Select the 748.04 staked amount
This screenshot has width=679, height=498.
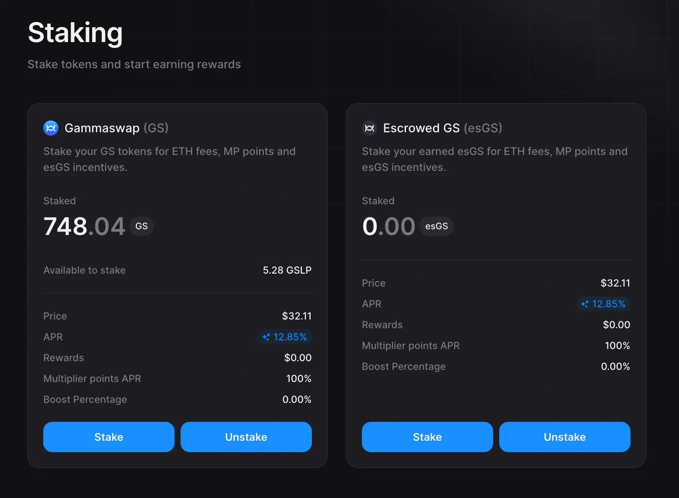84,226
